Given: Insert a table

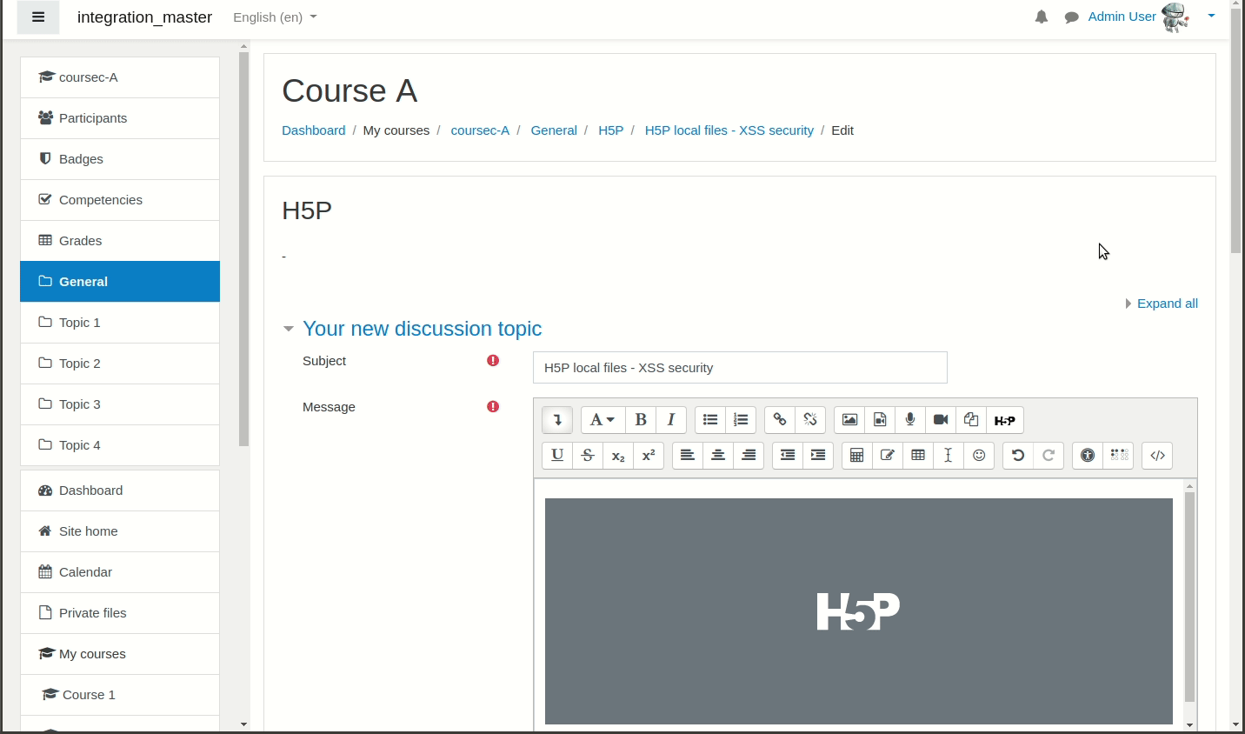Looking at the screenshot, I should tap(918, 455).
